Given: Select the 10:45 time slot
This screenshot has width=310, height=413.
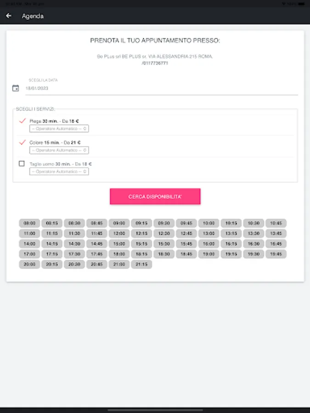Looking at the screenshot, I should (x=276, y=223).
